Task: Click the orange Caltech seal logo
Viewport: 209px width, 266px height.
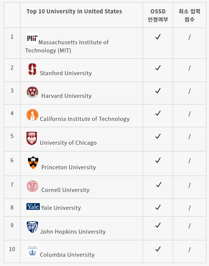Action: (32, 115)
